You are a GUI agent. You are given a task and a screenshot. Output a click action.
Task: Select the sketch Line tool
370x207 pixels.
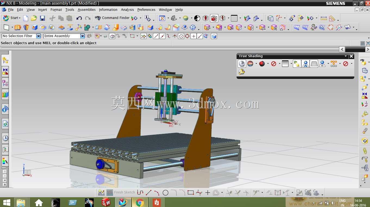[x=149, y=193]
